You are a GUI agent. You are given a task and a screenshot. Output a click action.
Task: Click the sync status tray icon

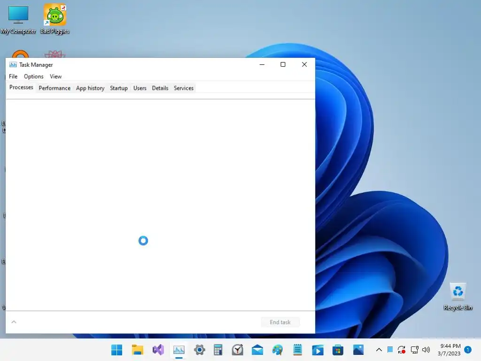click(x=402, y=350)
